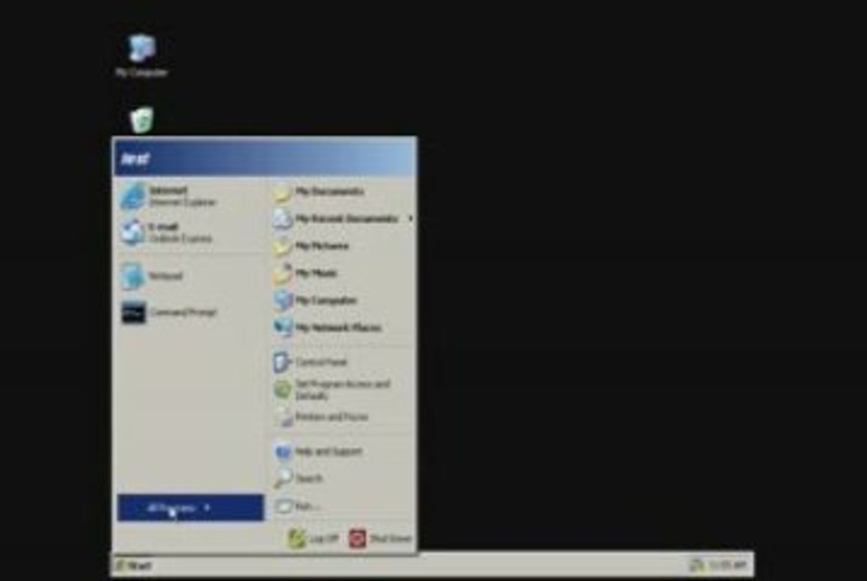Select the Recycle Bin desktop icon

(141, 120)
